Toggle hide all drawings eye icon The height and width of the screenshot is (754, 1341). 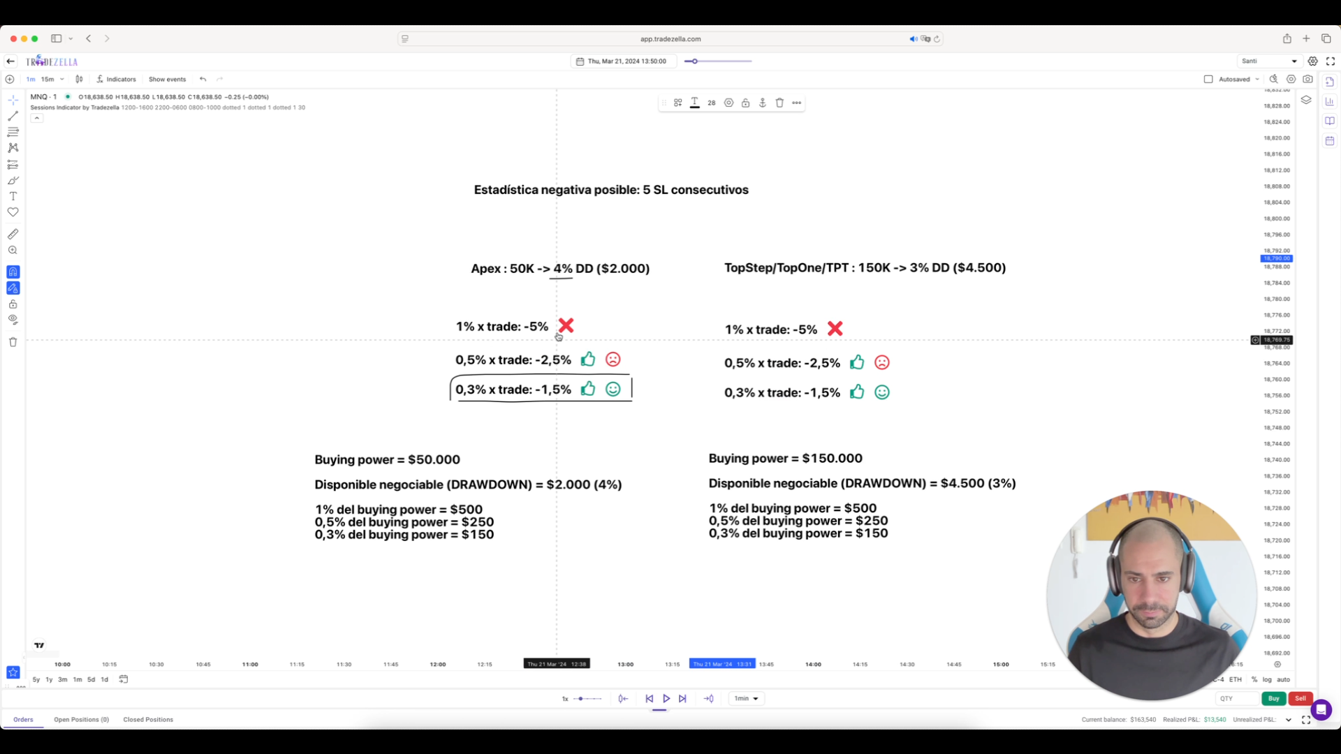click(x=13, y=320)
